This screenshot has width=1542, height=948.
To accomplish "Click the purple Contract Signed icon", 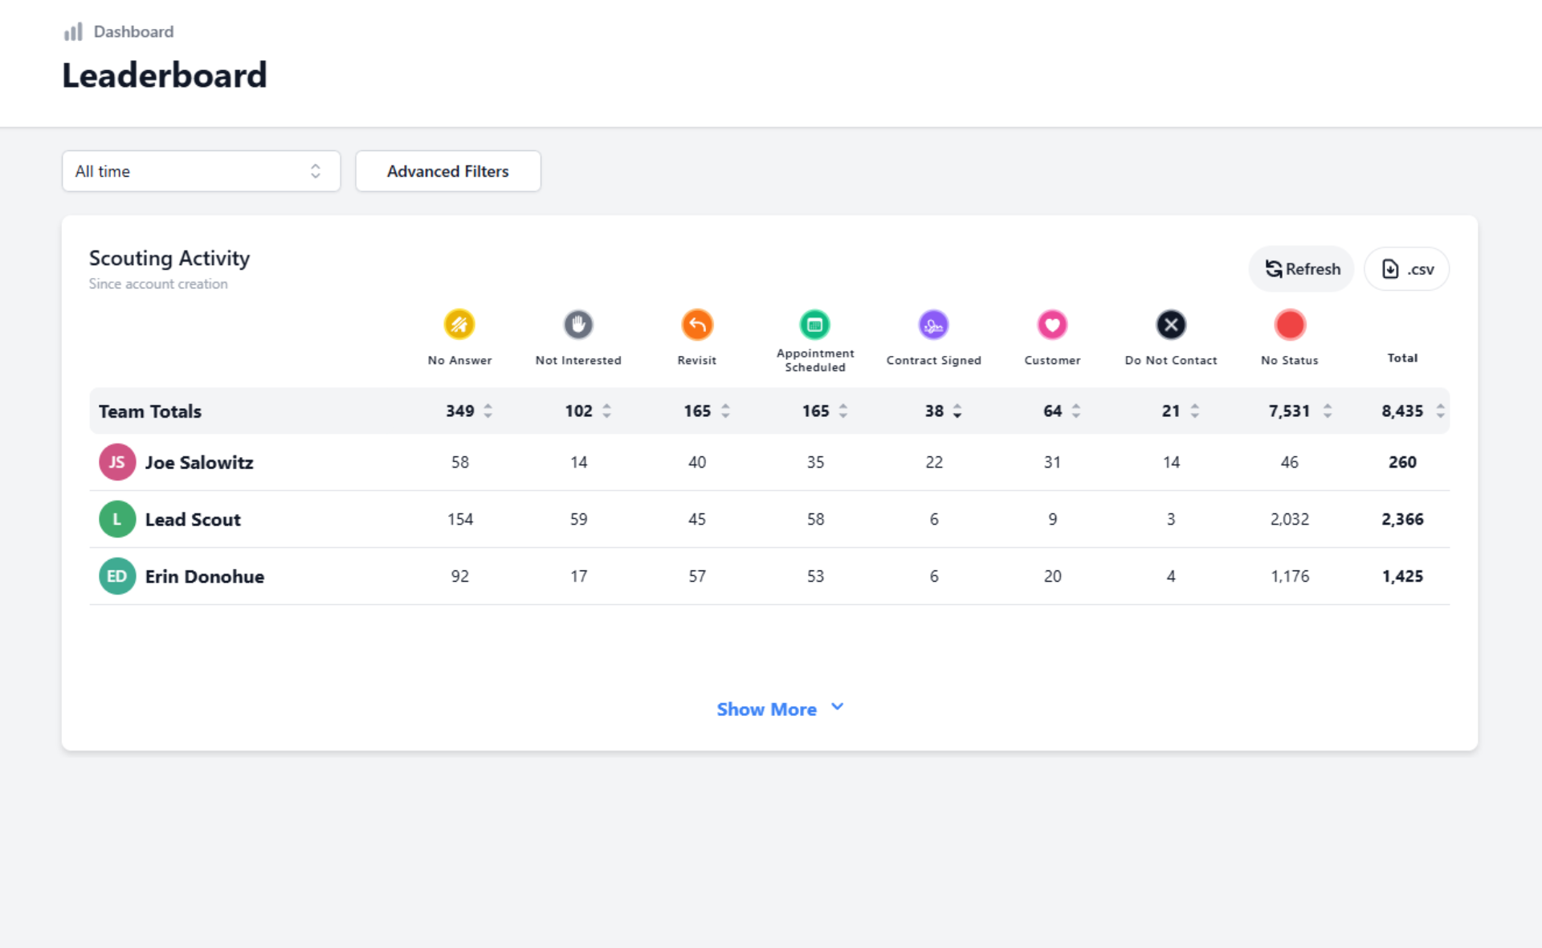I will pos(933,325).
